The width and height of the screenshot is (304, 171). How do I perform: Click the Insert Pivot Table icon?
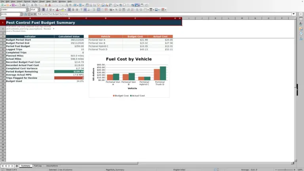(x=110, y=5)
